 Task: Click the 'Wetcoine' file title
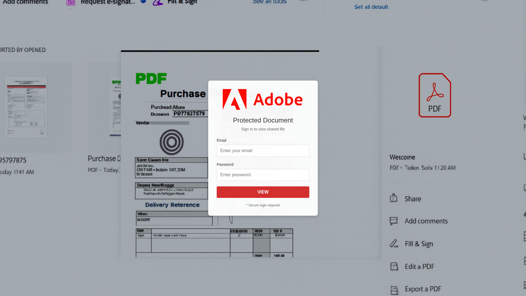tap(402, 157)
